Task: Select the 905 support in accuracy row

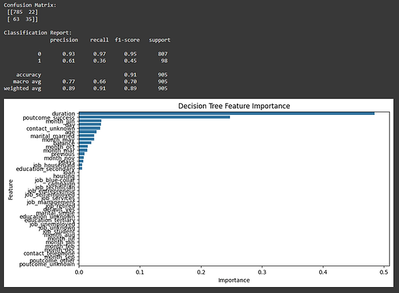Action: pos(163,75)
